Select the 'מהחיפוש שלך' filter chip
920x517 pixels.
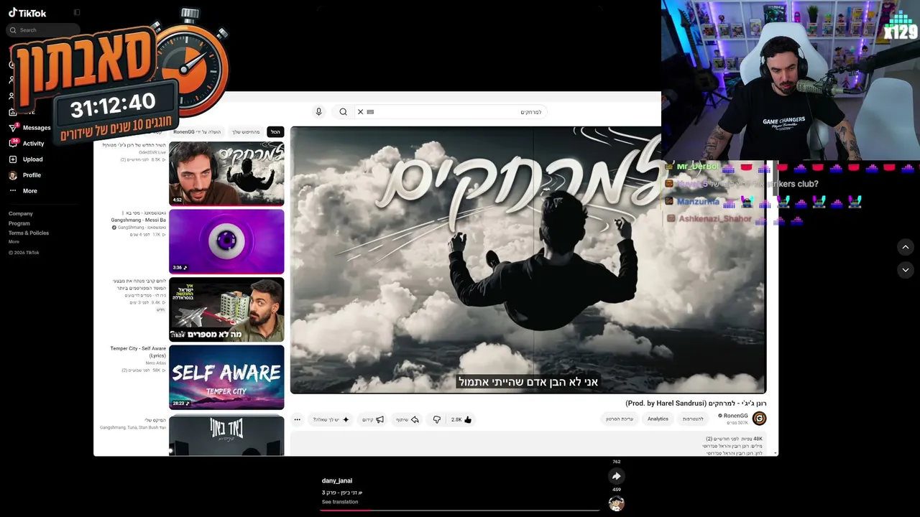pyautogui.click(x=246, y=132)
